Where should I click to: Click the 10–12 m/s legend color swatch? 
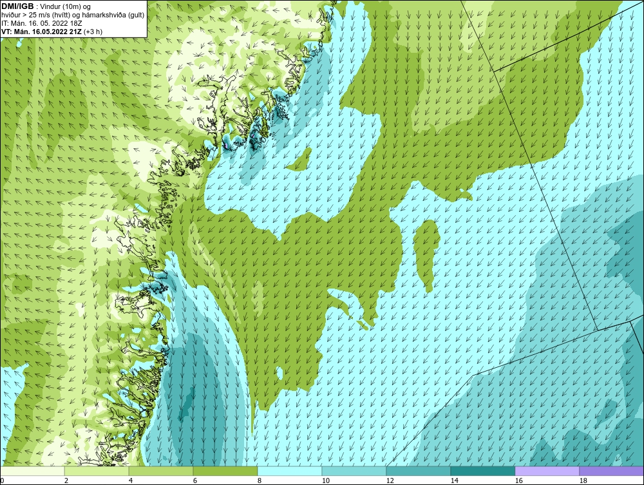[x=354, y=471]
